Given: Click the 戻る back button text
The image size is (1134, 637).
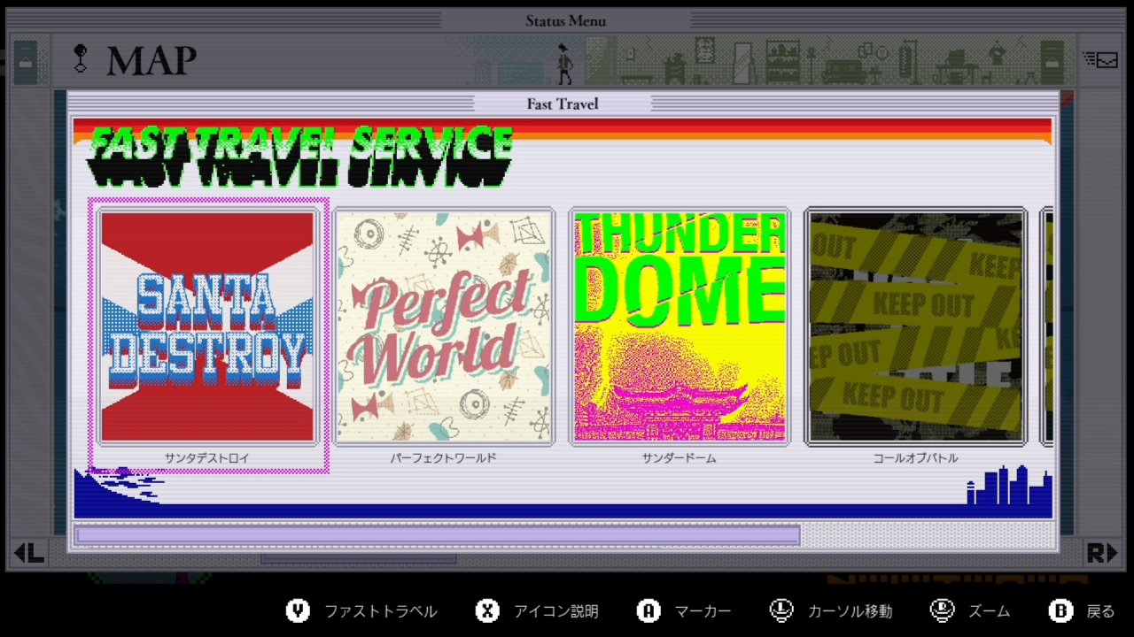Looking at the screenshot, I should pyautogui.click(x=1100, y=611).
